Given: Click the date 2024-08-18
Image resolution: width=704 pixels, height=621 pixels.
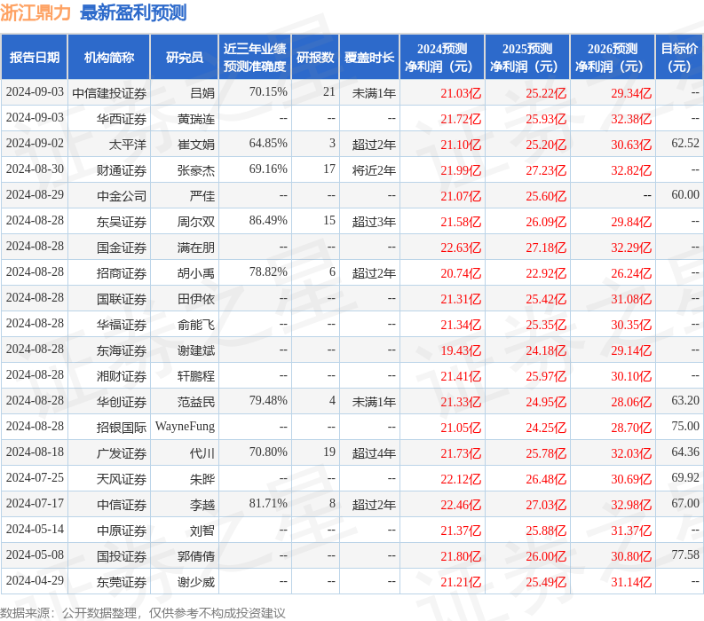Looking at the screenshot, I should coord(35,452).
